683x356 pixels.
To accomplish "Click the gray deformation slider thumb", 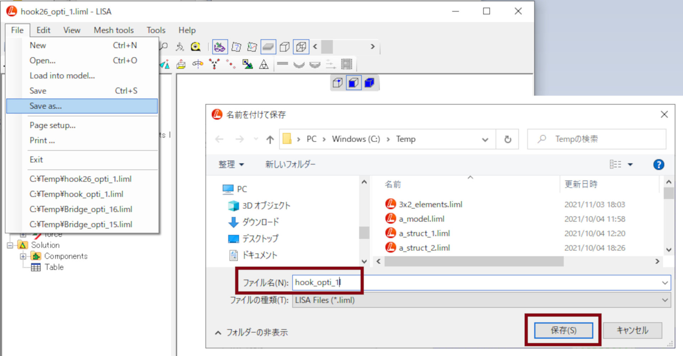I will click(327, 47).
